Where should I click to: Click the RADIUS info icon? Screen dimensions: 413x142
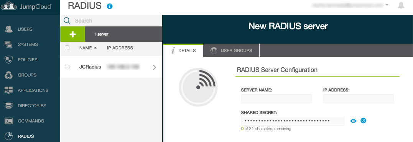click(110, 6)
